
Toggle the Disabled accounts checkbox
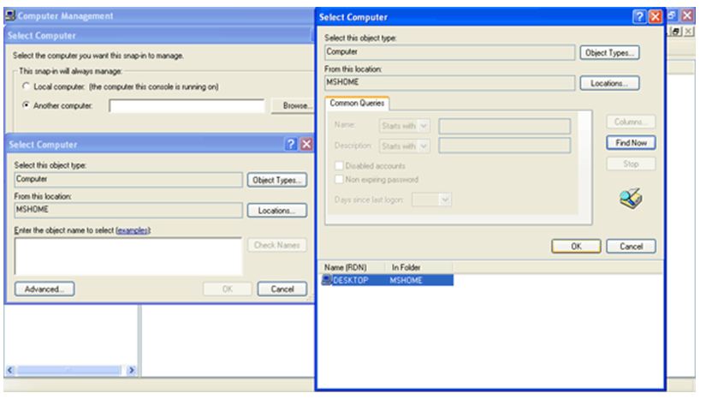[x=341, y=165]
